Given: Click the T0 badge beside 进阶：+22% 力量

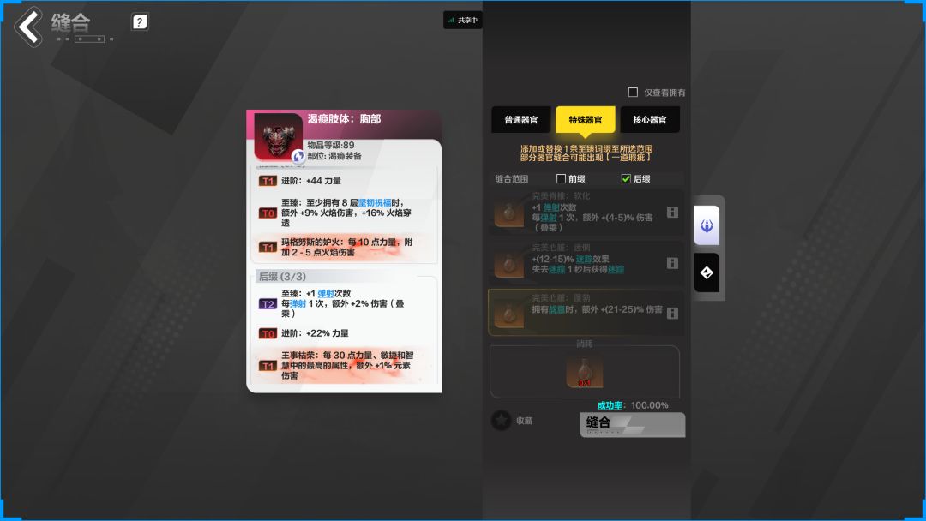Looking at the screenshot, I should 268,334.
